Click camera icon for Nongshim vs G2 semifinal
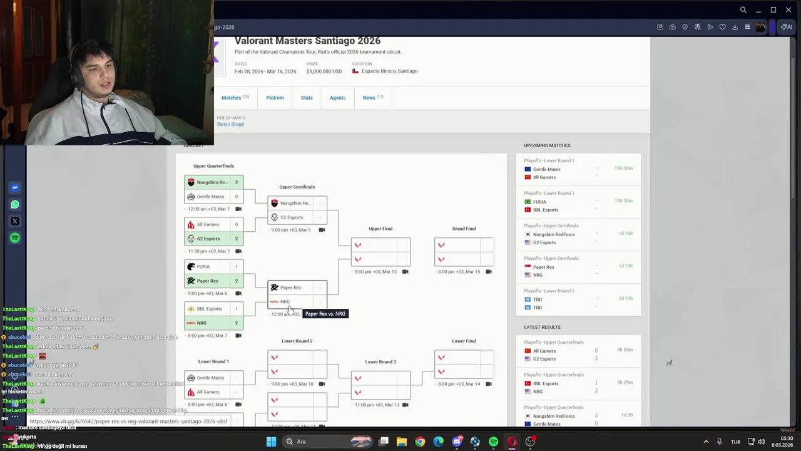This screenshot has width=801, height=451. 322,230
